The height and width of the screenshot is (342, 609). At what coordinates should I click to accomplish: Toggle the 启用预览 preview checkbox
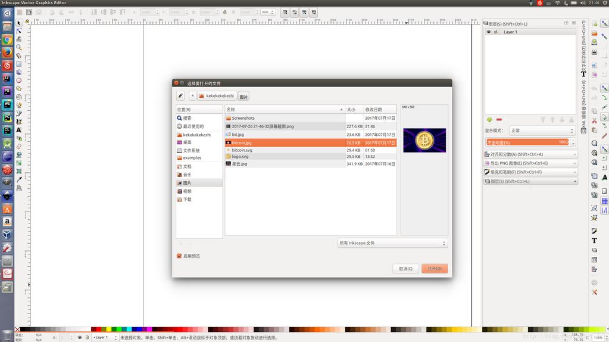tap(179, 256)
